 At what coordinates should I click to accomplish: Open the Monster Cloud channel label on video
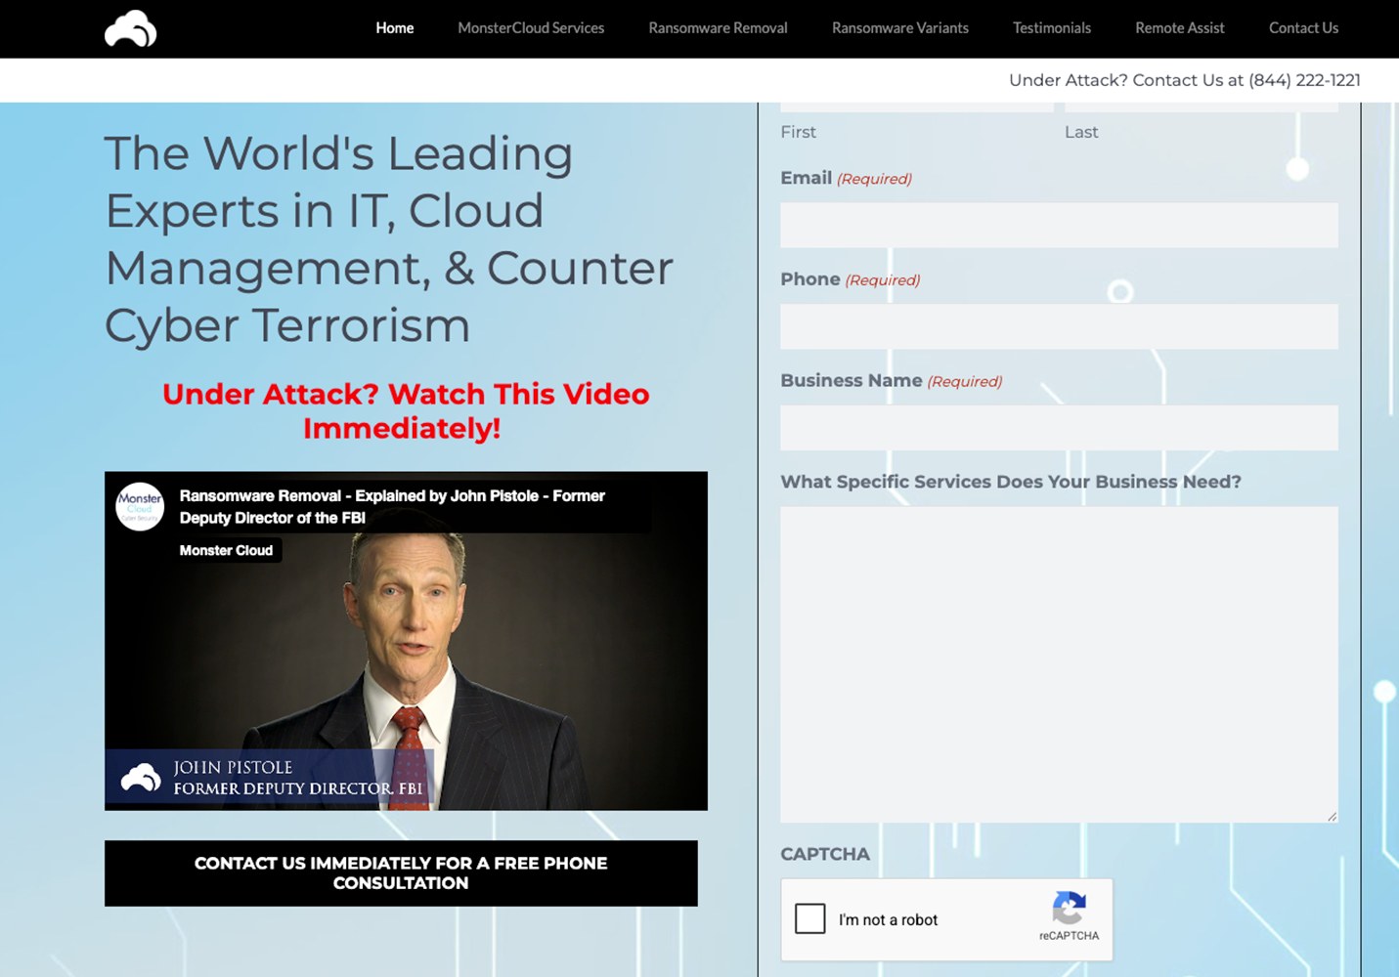(x=226, y=551)
